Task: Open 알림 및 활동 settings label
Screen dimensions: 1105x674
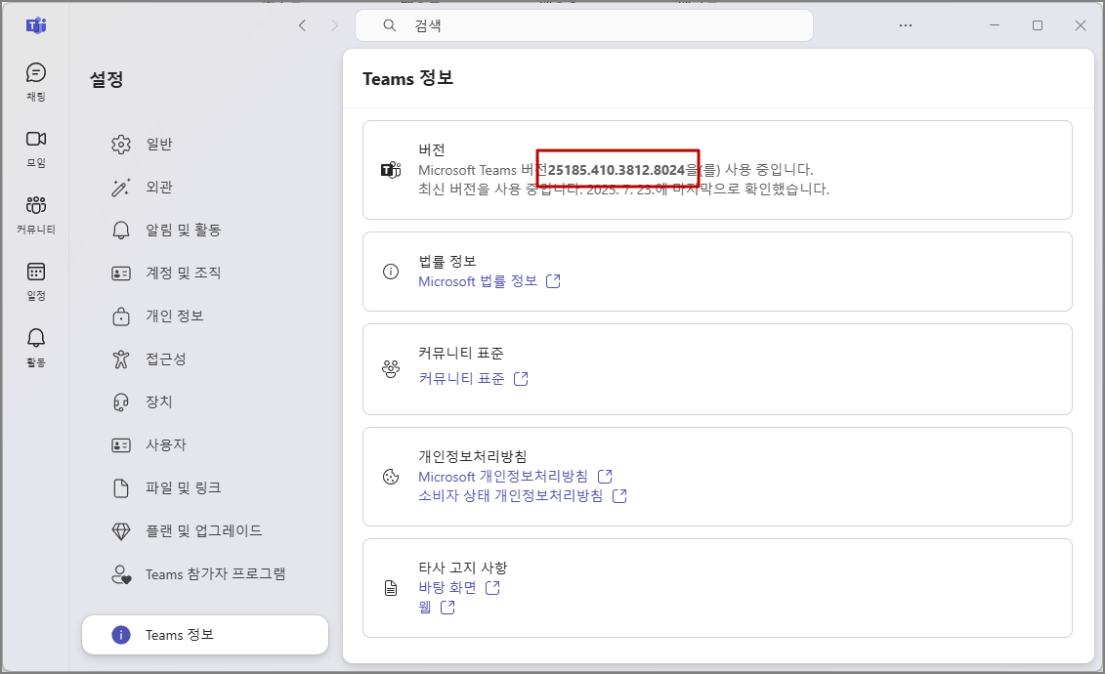Action: pyautogui.click(x=184, y=231)
